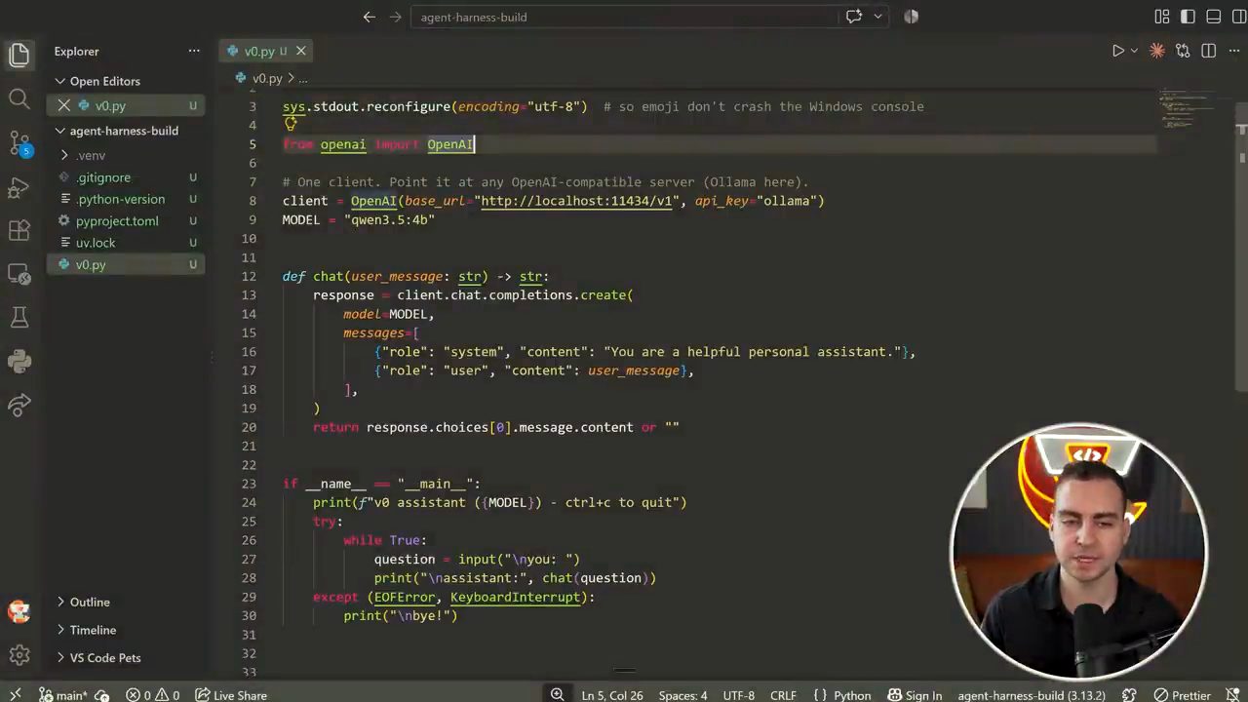This screenshot has width=1248, height=702.
Task: Open editor more actions menu
Action: (x=1234, y=51)
